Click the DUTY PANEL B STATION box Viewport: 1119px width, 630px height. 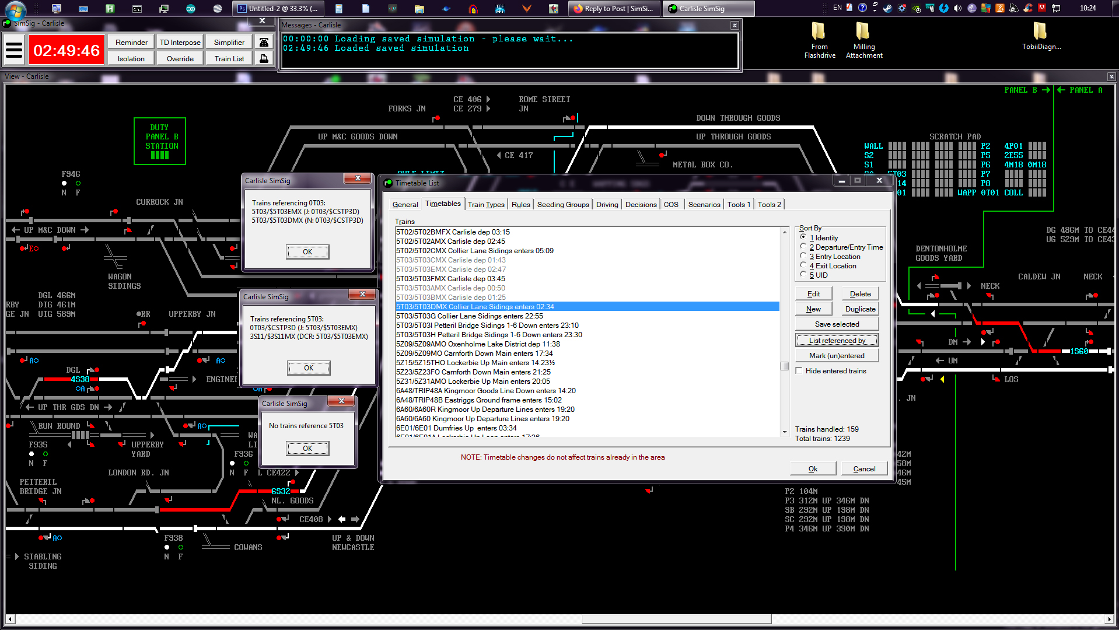coord(160,141)
